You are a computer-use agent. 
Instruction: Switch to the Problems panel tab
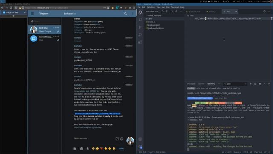(x=191, y=84)
